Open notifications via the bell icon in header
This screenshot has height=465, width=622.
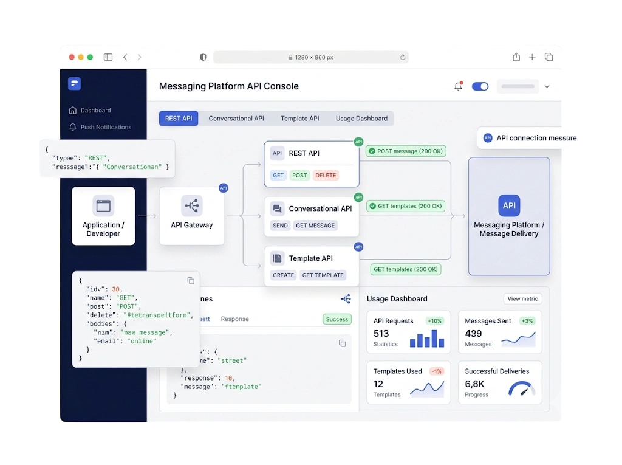point(458,86)
